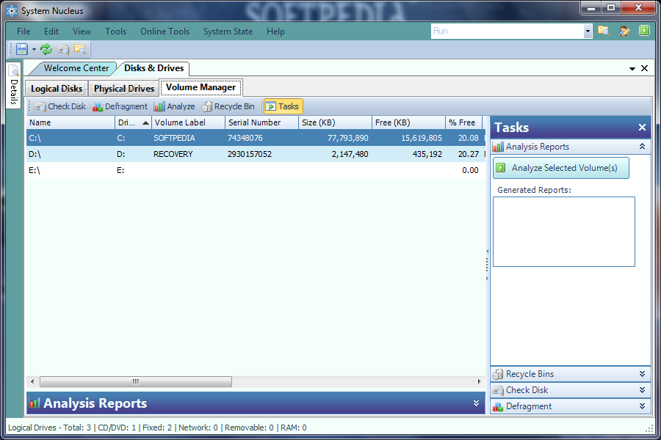The width and height of the screenshot is (661, 440).
Task: Open the Help menu
Action: (275, 32)
